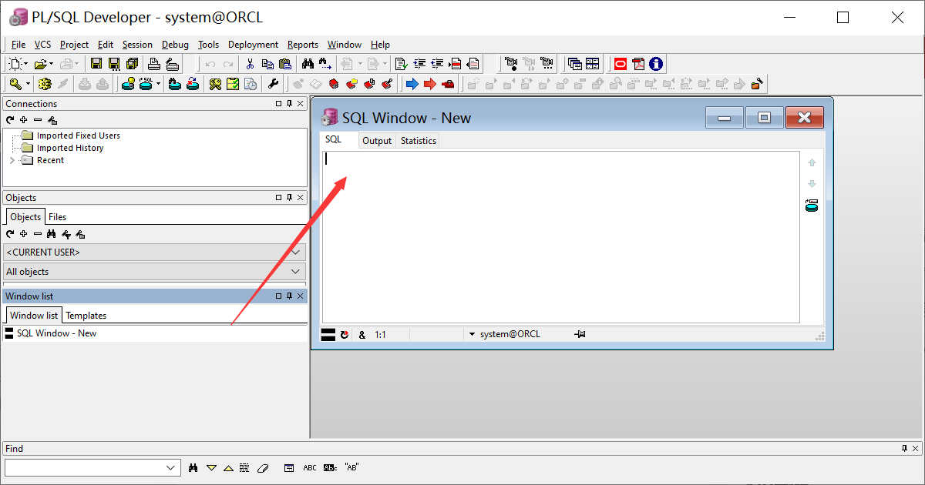Switch to the Files tab
925x485 pixels.
coord(58,216)
